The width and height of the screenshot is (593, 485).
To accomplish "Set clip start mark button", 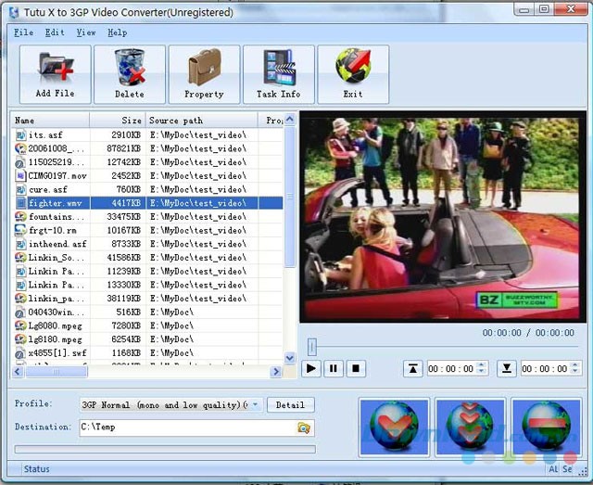I will click(x=413, y=368).
